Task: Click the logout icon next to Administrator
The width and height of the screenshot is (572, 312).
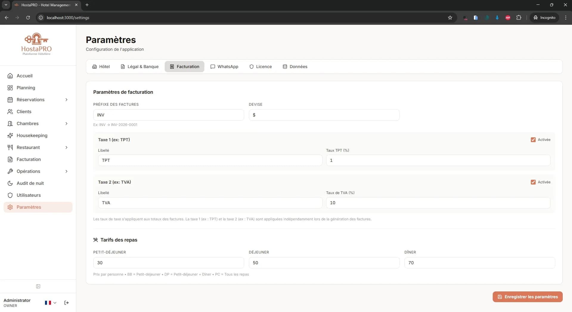Action: tap(66, 303)
